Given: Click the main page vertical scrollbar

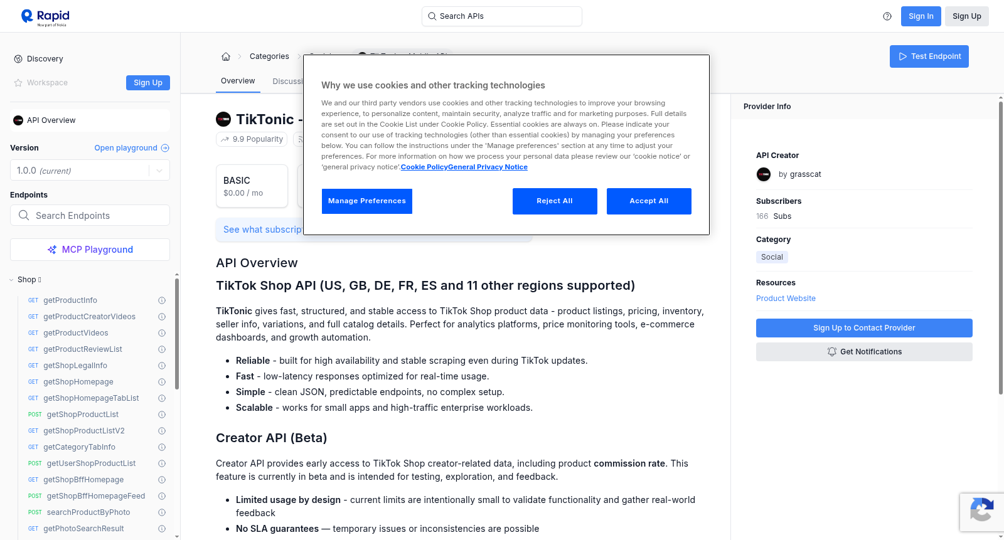Looking at the screenshot, I should pos(1001,248).
